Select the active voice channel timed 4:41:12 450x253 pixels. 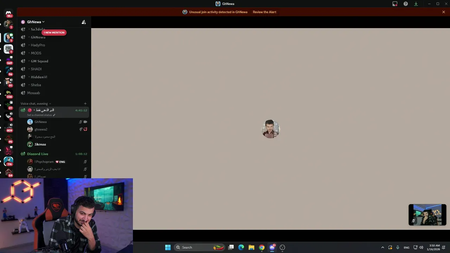pos(54,112)
